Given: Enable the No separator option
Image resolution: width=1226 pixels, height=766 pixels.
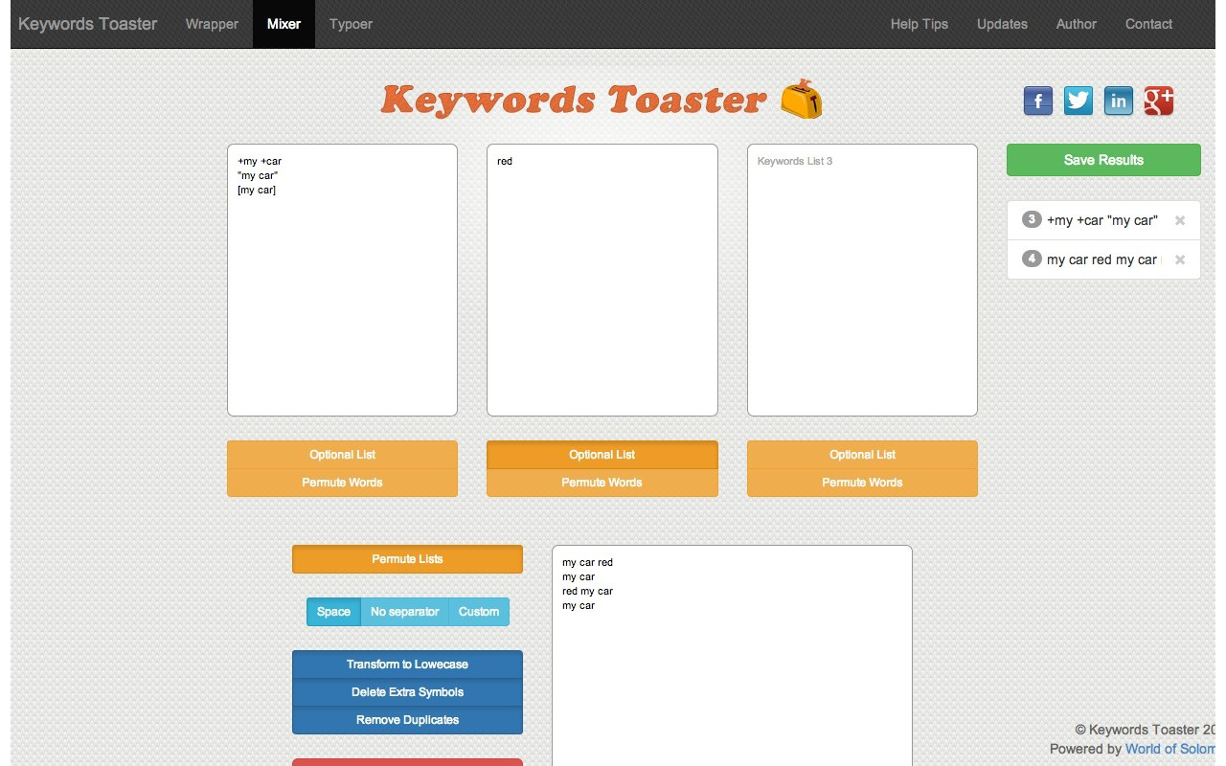Looking at the screenshot, I should click(x=404, y=611).
